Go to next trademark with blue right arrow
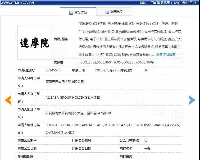This screenshot has width=200, height=160. pyautogui.click(x=192, y=100)
